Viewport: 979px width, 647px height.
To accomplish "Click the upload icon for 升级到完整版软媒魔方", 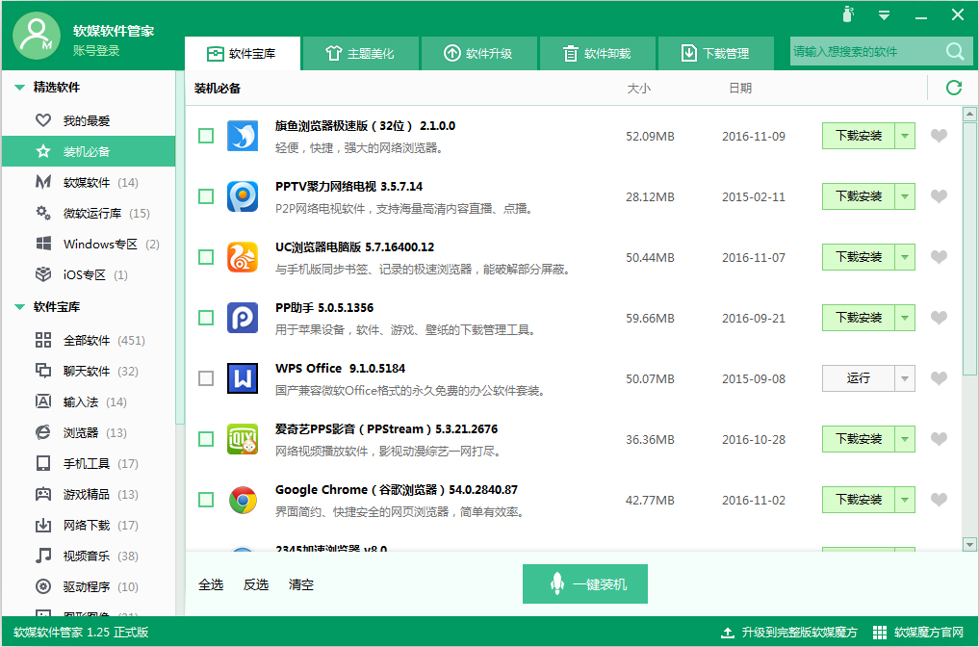I will point(729,633).
